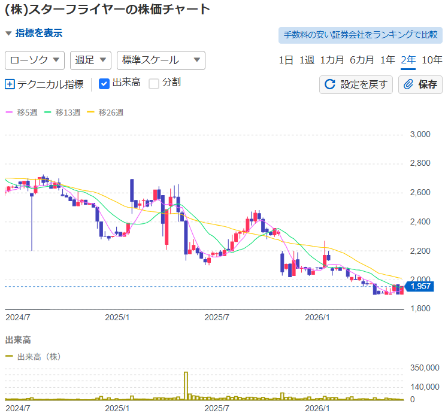The height and width of the screenshot is (416, 445).
Task: Click the 移5週 legend entry
Action: (x=22, y=113)
